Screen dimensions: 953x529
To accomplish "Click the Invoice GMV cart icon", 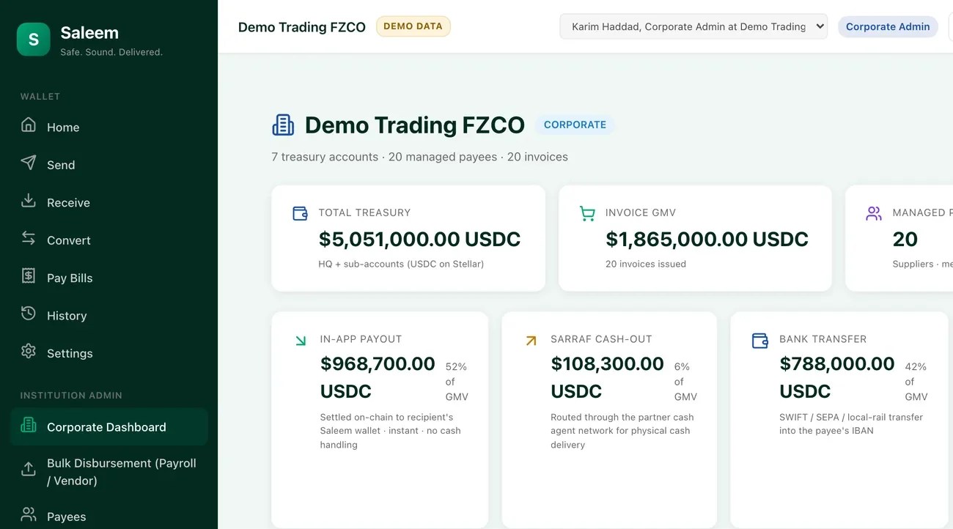I will click(x=587, y=213).
